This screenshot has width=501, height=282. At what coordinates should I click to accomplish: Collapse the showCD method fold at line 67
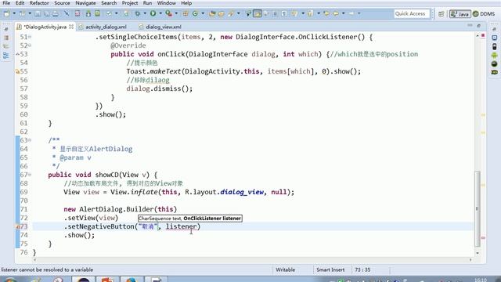(x=30, y=175)
